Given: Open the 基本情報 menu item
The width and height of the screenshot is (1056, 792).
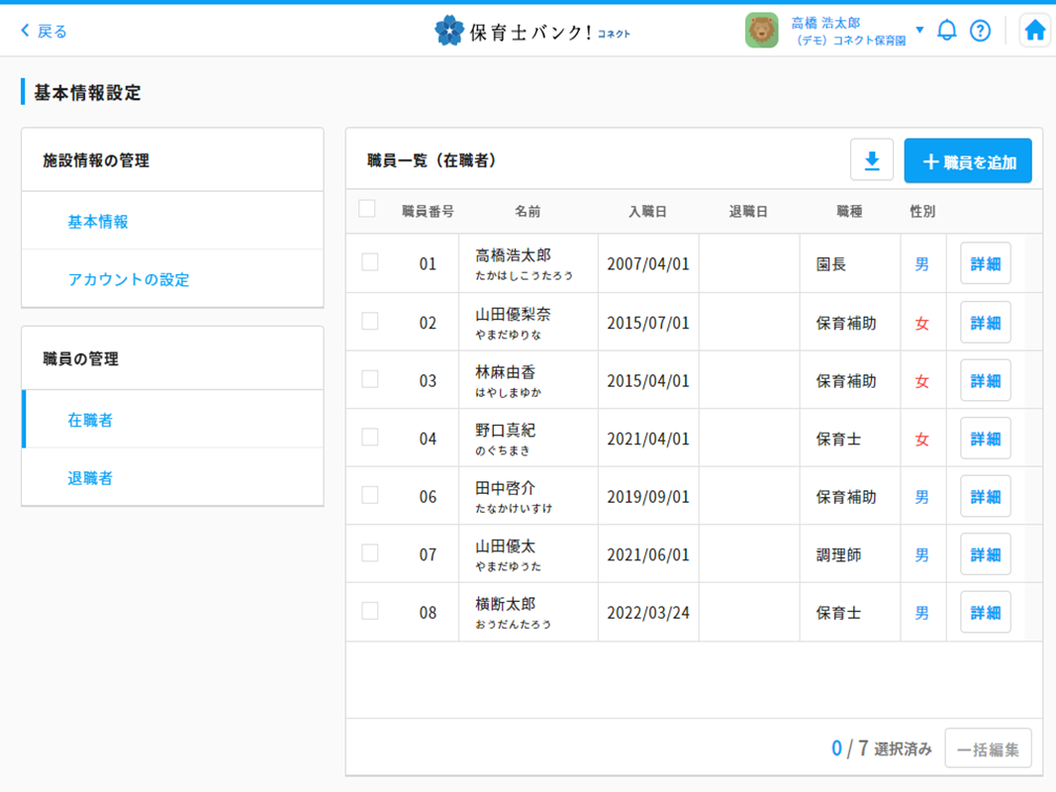Looking at the screenshot, I should (98, 222).
